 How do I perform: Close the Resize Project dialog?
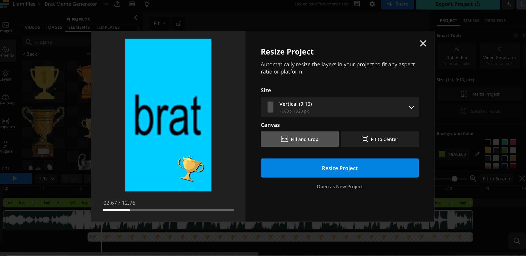(423, 43)
